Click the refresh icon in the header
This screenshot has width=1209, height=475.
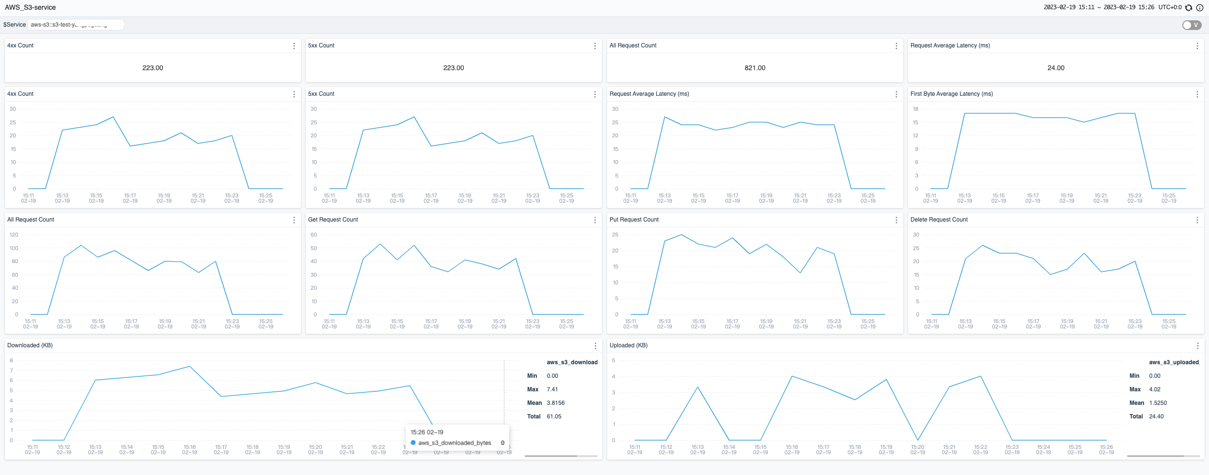[x=1189, y=7]
